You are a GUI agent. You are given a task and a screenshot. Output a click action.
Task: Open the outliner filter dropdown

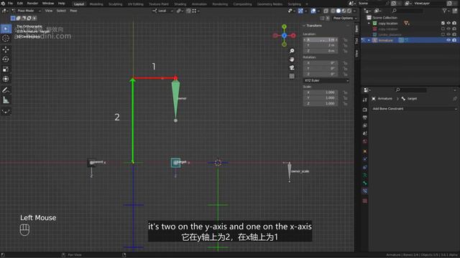click(x=446, y=11)
